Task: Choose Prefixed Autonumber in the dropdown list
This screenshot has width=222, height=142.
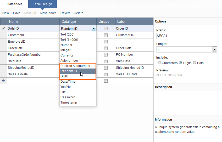Action: pos(75,66)
